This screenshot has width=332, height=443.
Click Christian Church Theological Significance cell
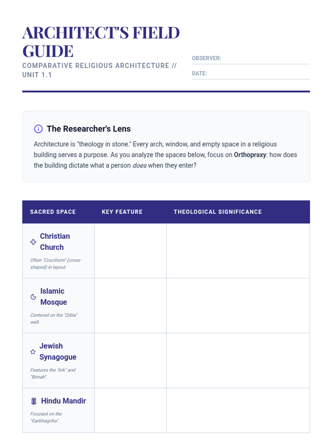point(238,251)
